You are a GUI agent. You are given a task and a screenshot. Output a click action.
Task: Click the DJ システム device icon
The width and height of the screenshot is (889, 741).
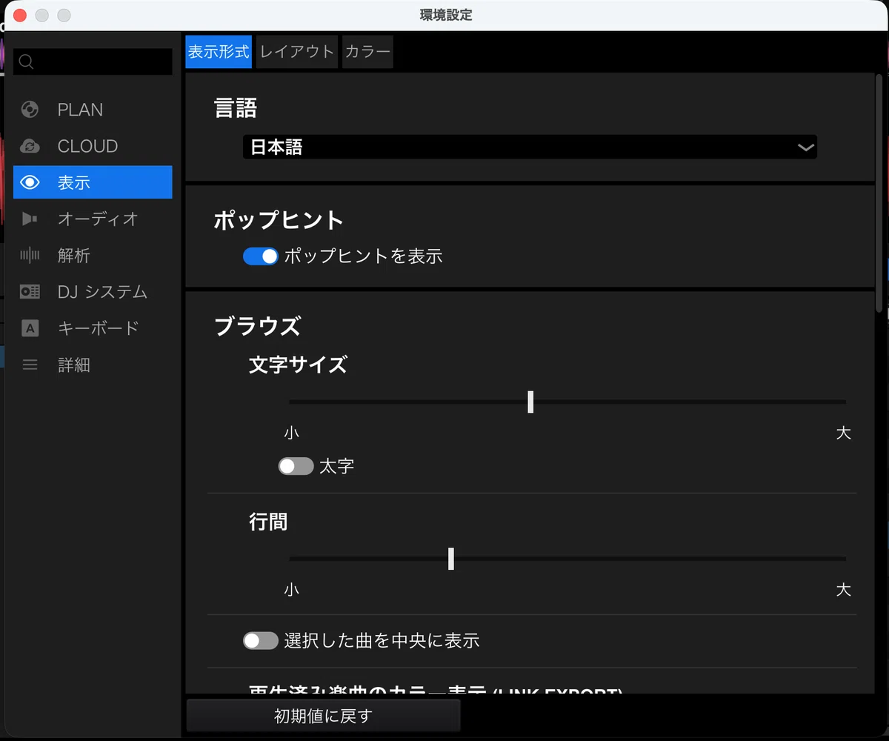pos(30,292)
